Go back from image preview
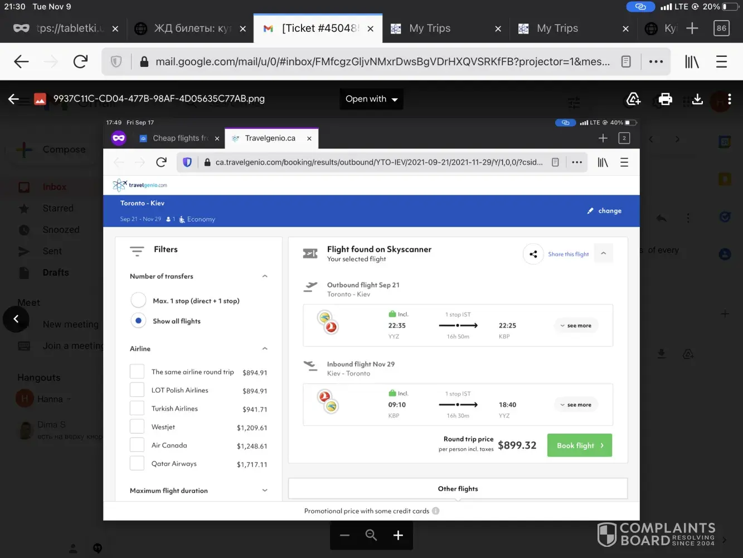The width and height of the screenshot is (743, 558). click(13, 99)
